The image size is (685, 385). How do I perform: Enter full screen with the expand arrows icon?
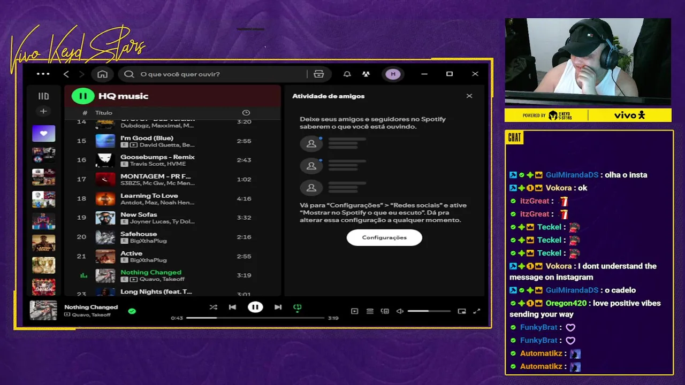(477, 311)
